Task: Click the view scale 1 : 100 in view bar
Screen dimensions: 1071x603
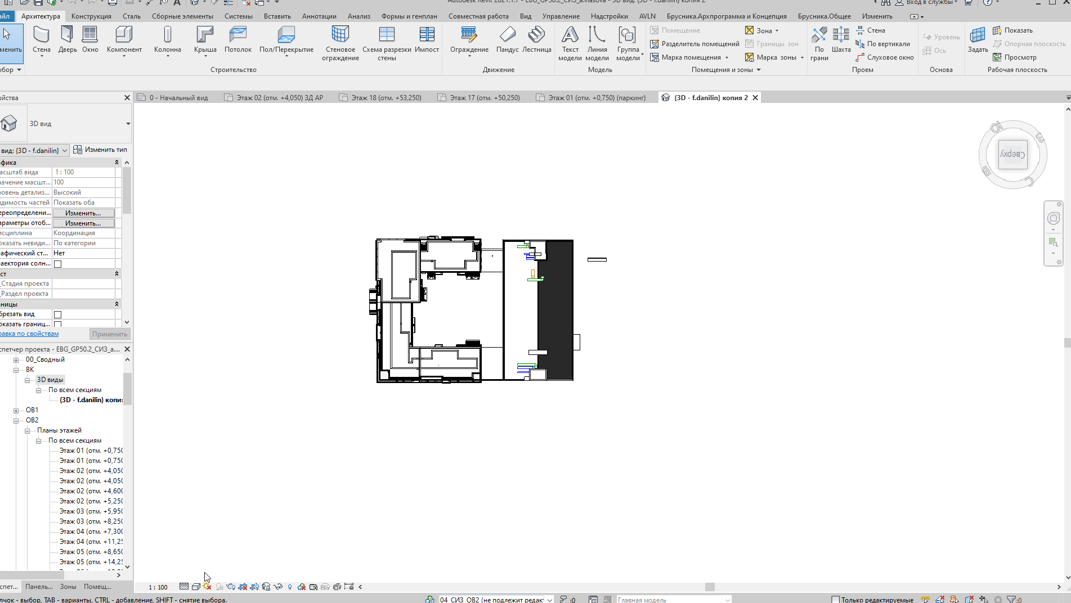Action: [x=158, y=587]
